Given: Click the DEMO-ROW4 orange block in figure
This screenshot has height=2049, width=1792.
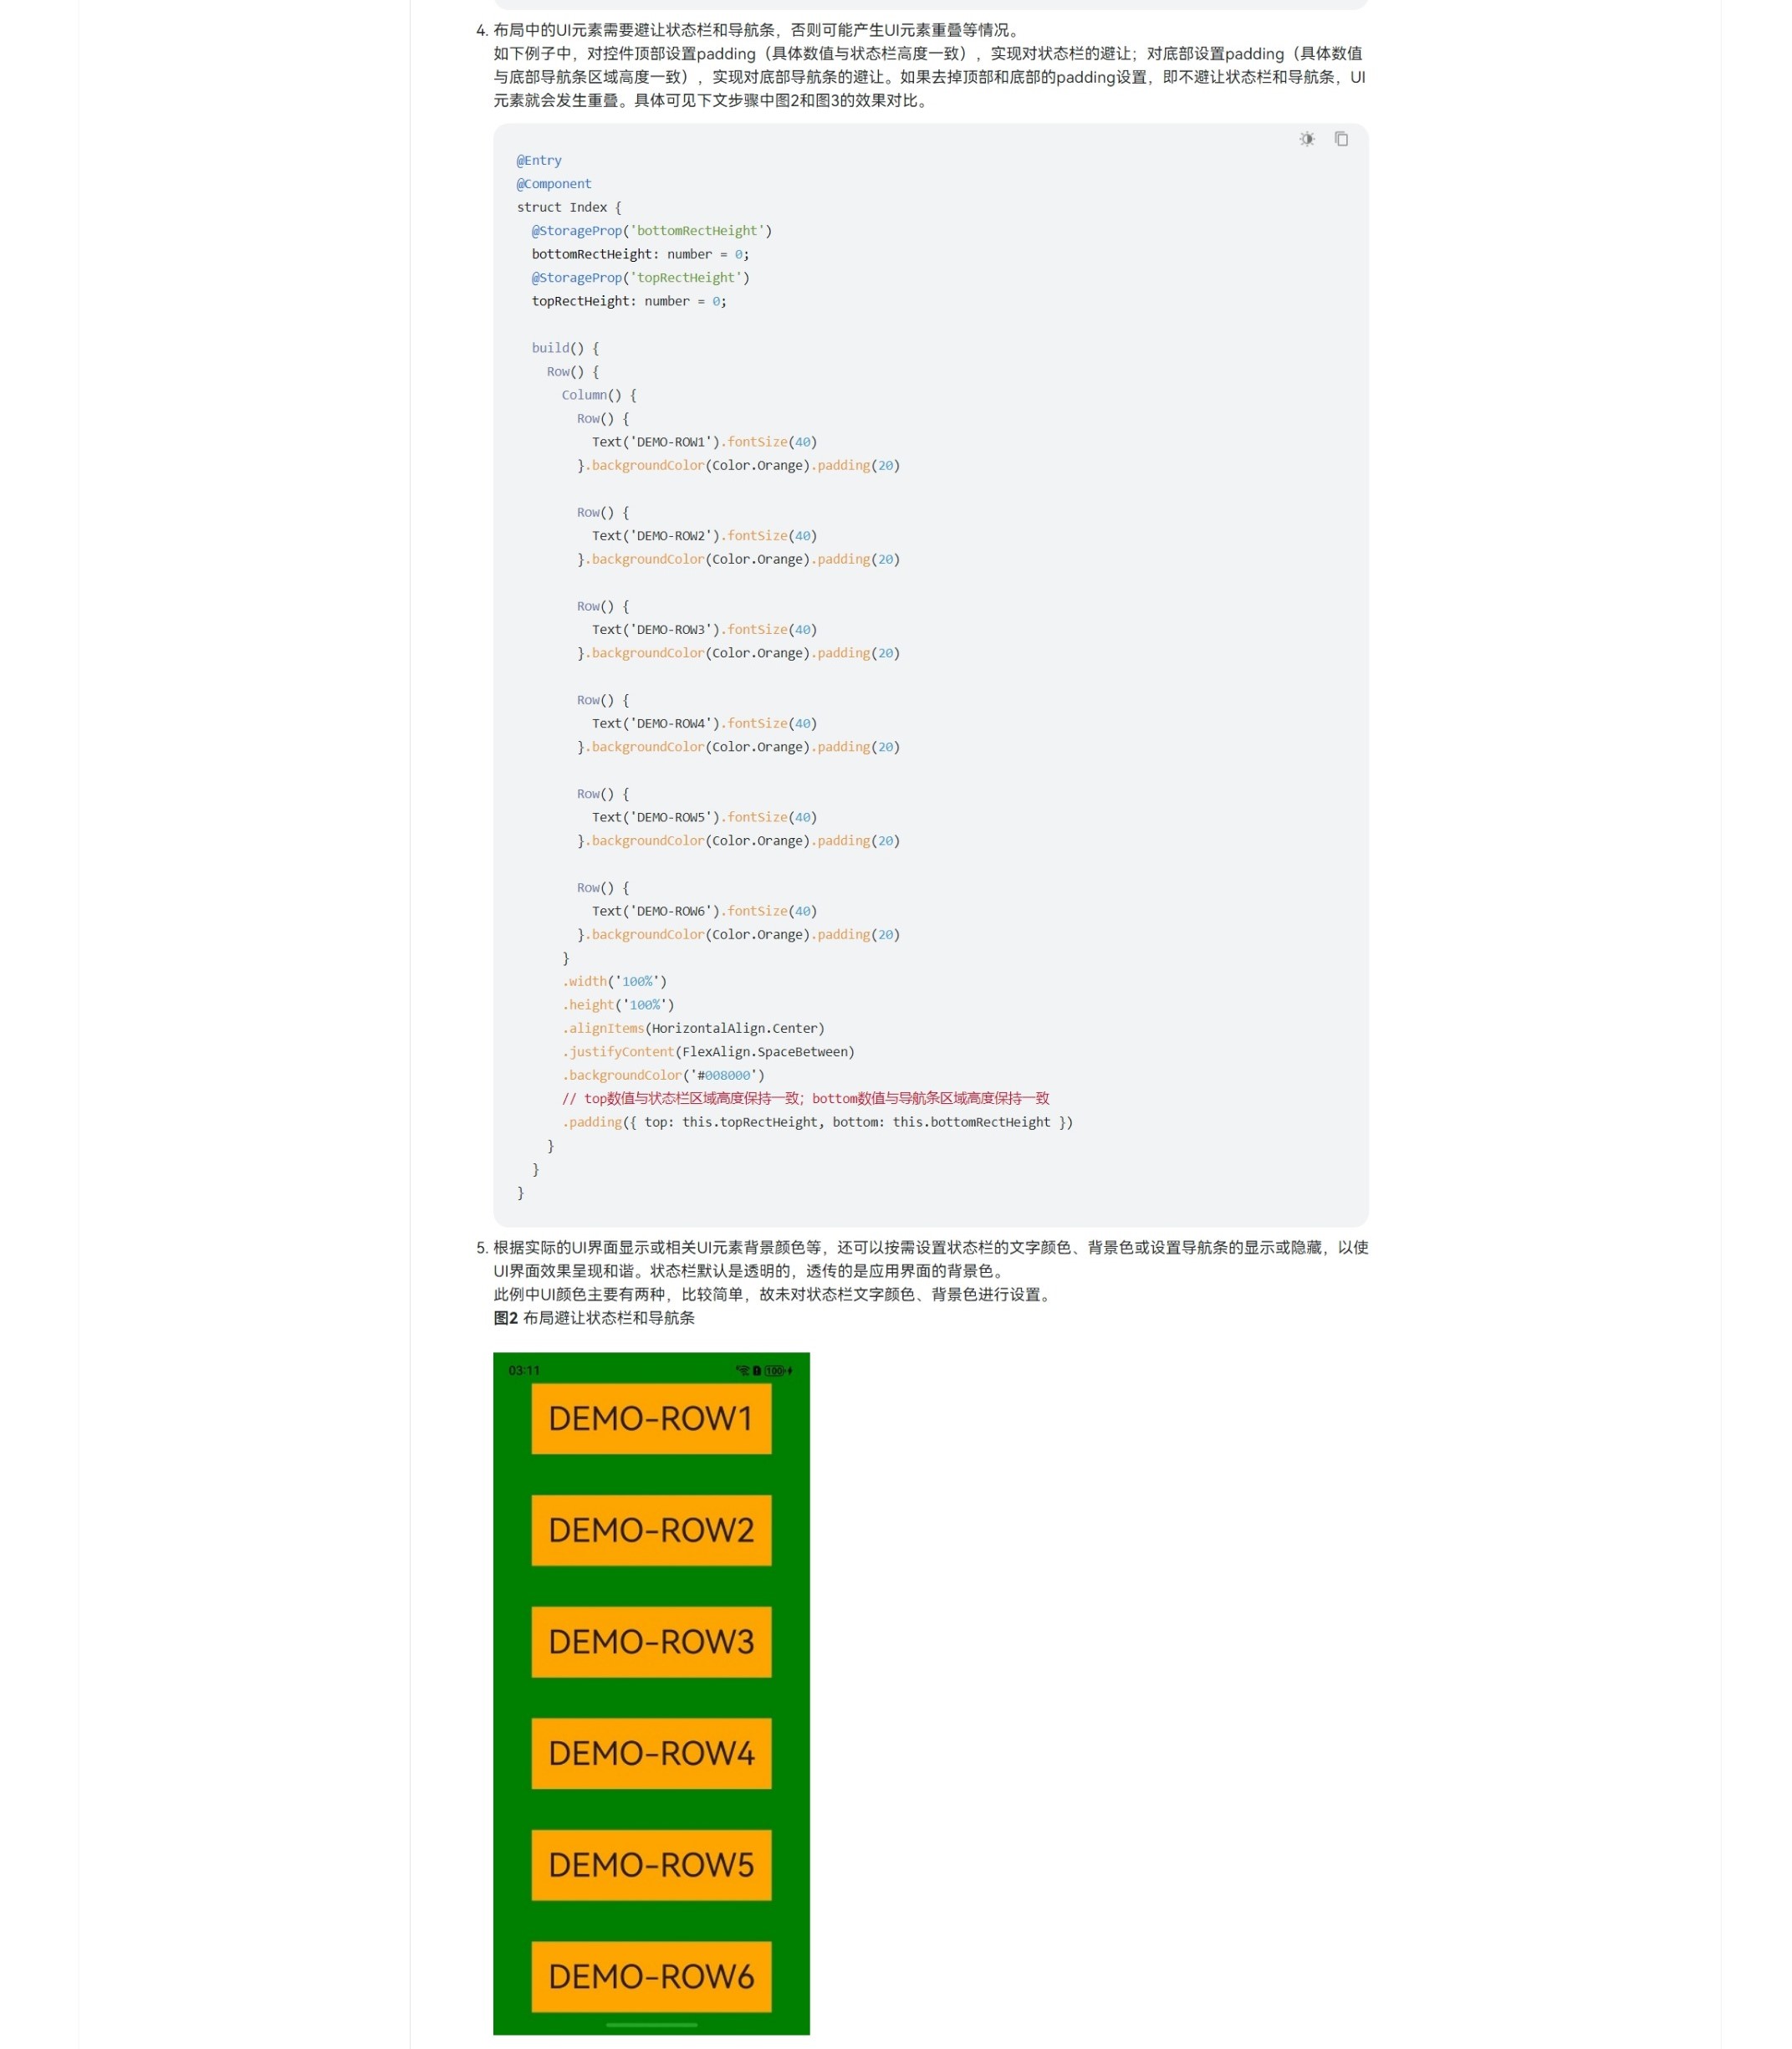Looking at the screenshot, I should coord(651,1753).
